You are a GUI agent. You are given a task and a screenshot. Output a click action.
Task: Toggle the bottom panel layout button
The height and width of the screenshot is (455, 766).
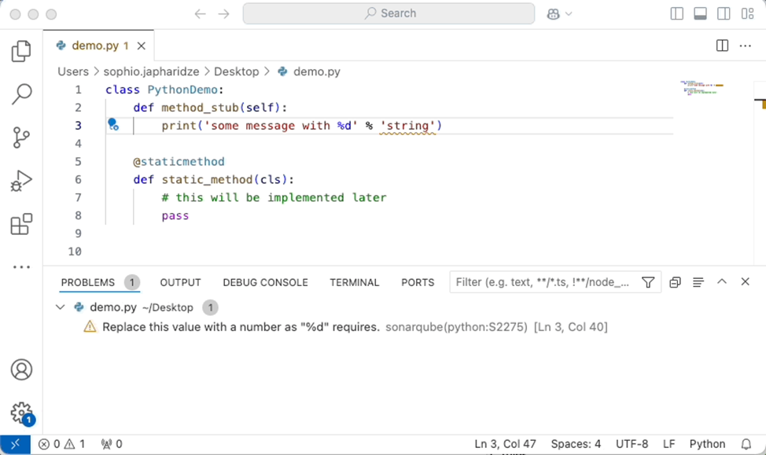pos(700,14)
